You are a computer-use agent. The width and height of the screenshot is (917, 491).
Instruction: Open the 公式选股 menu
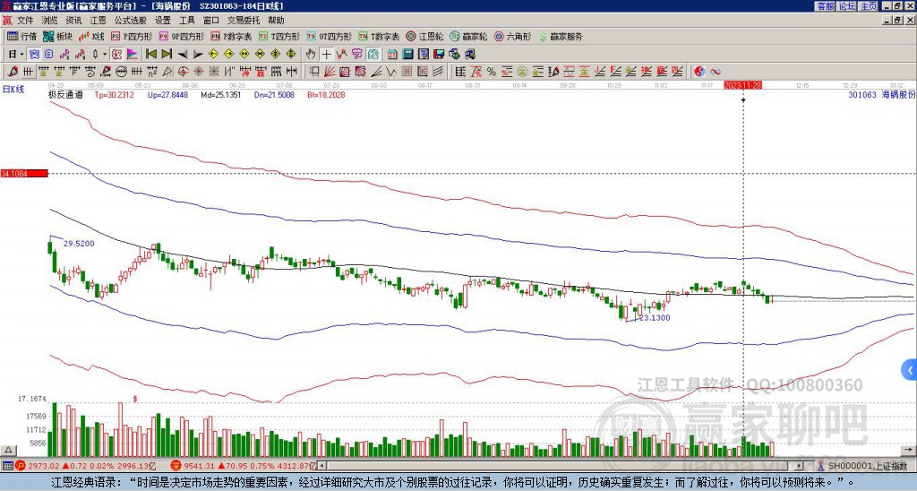[131, 21]
